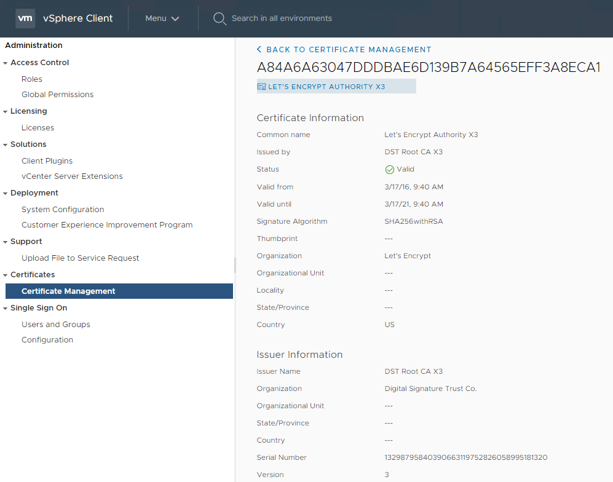This screenshot has height=482, width=613.
Task: Open Customer Experience Improvement Program
Action: [x=107, y=225]
